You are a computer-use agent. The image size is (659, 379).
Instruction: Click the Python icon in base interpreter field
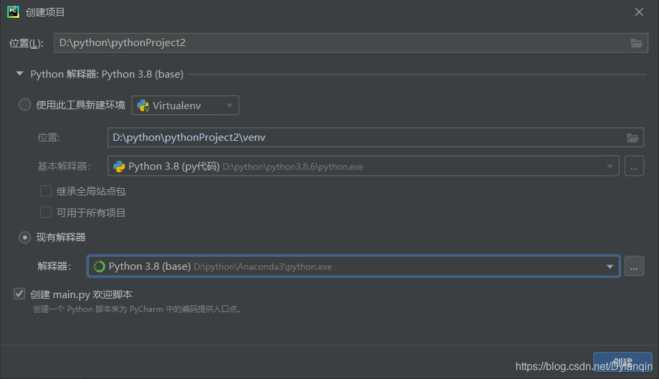point(119,166)
